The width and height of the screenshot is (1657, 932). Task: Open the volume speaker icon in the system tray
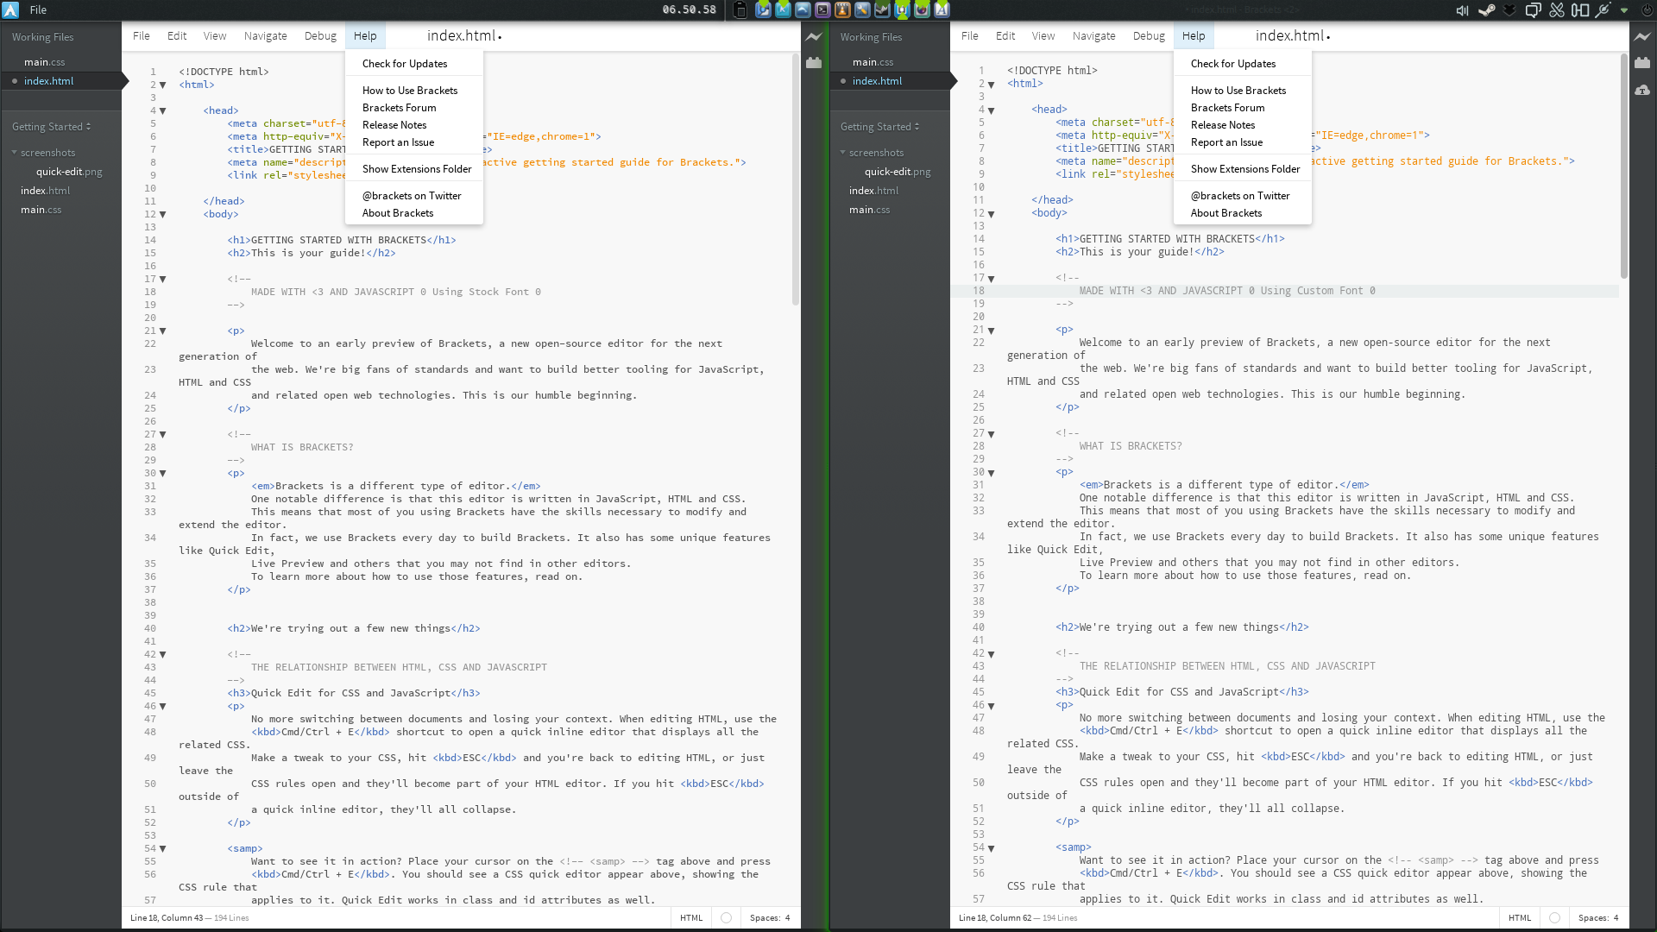(x=1462, y=10)
